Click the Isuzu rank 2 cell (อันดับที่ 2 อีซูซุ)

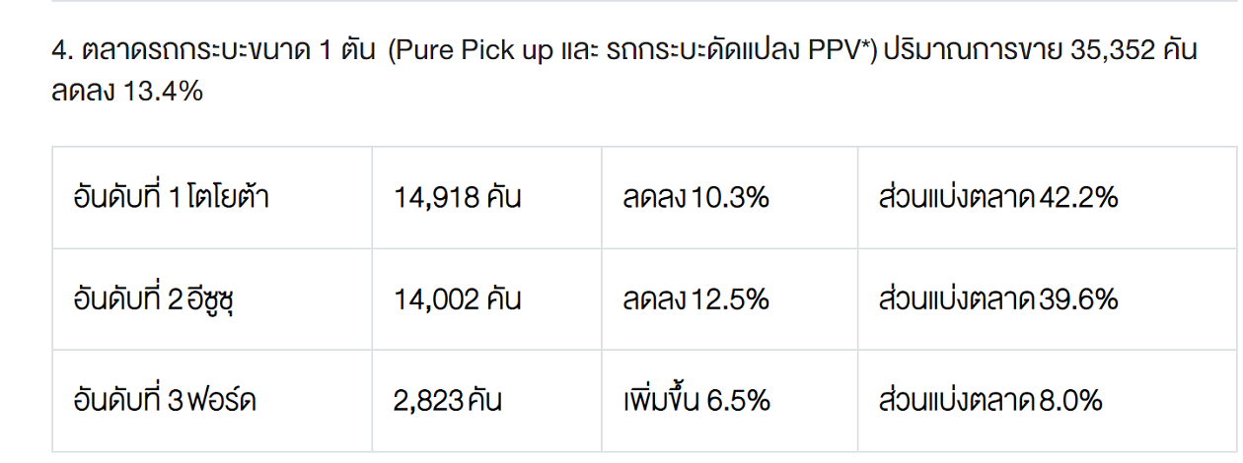pyautogui.click(x=159, y=299)
